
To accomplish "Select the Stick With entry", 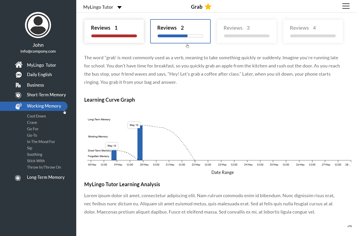I will (x=36, y=161).
